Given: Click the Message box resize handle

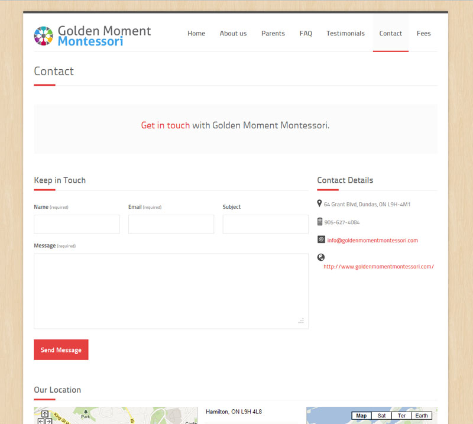Looking at the screenshot, I should [x=301, y=321].
